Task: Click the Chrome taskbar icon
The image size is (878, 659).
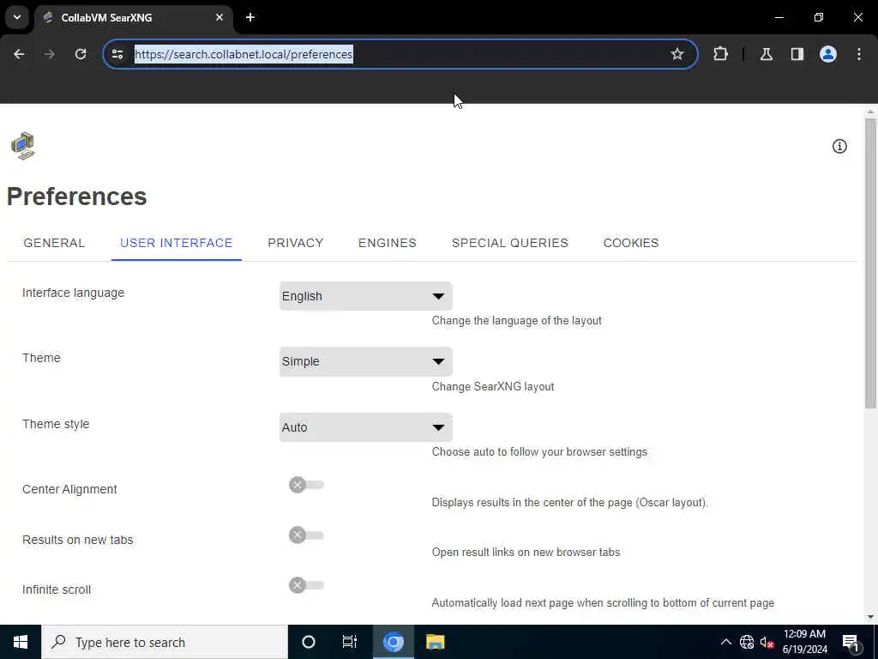Action: point(393,642)
